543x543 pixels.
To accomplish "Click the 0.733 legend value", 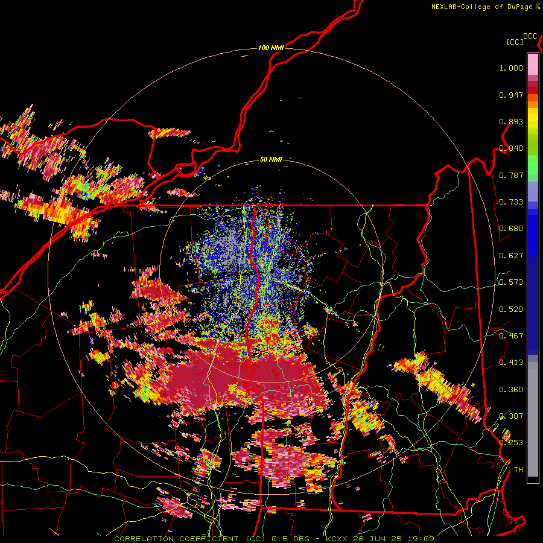I will 511,202.
